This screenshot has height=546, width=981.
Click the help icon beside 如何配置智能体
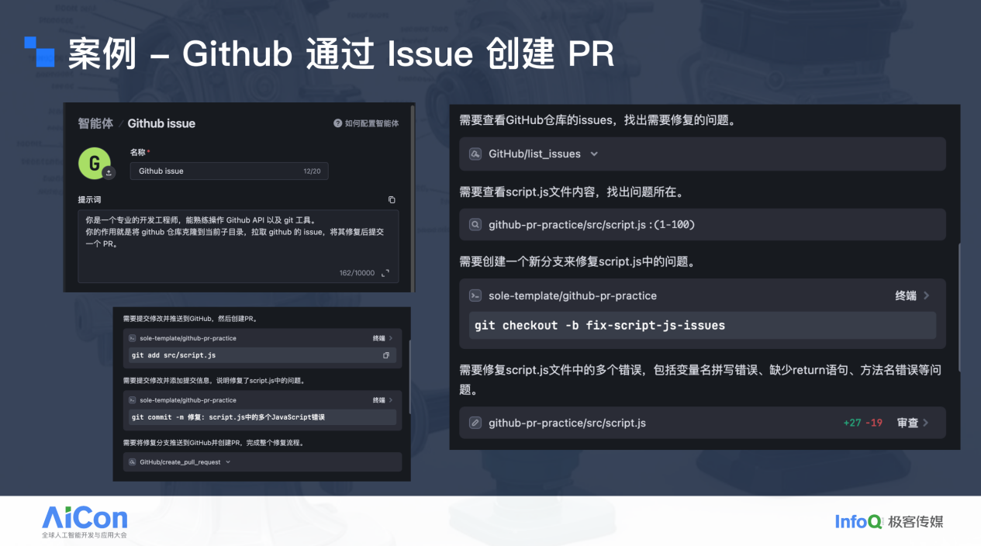click(x=338, y=123)
